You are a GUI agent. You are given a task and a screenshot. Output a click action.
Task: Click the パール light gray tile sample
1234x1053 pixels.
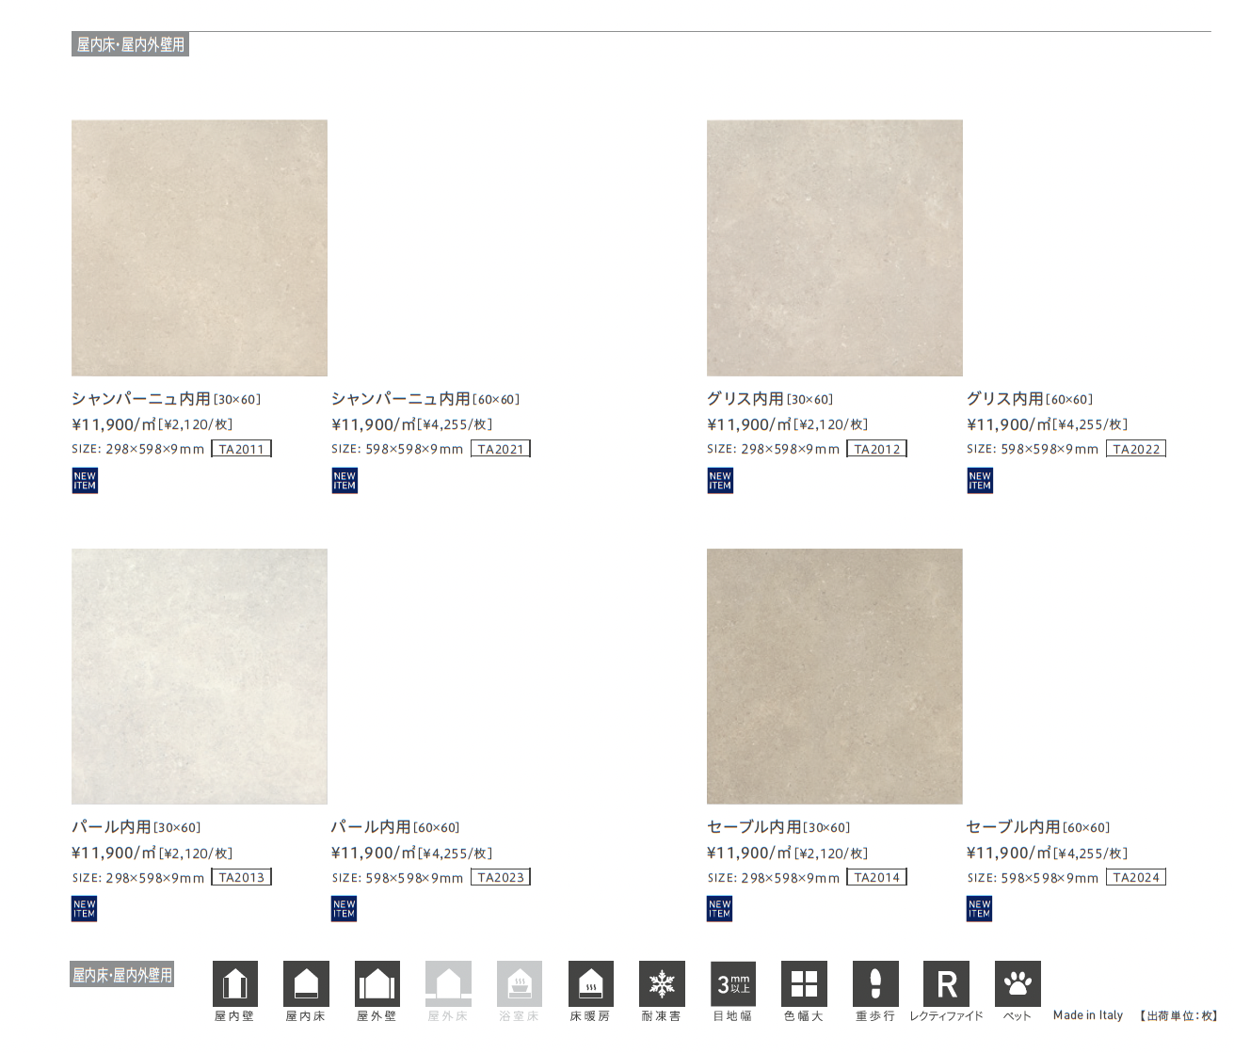pyautogui.click(x=200, y=676)
